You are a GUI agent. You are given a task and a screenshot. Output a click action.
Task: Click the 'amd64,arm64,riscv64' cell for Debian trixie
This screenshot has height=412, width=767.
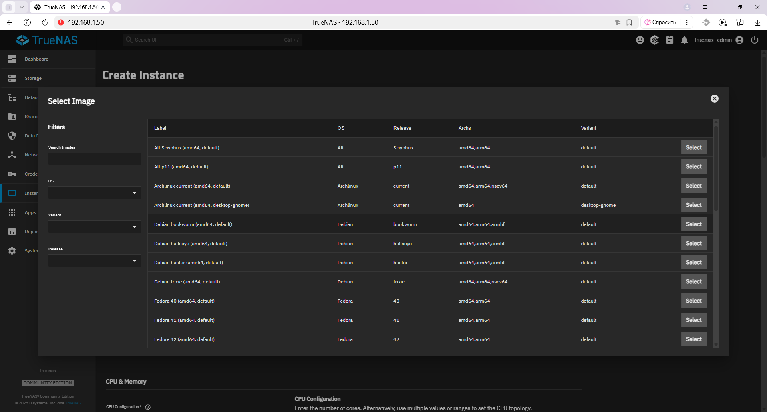coord(483,282)
